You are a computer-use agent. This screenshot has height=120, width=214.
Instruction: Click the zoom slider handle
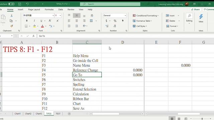click(202, 119)
